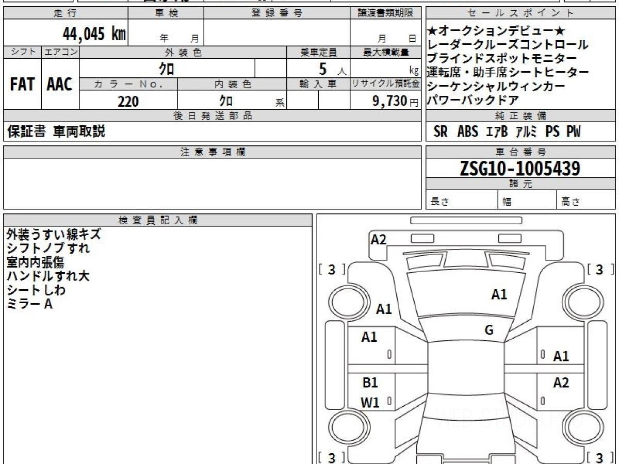Image resolution: width=619 pixels, height=464 pixels.
Task: Select the 内装色 label
Action: click(232, 85)
